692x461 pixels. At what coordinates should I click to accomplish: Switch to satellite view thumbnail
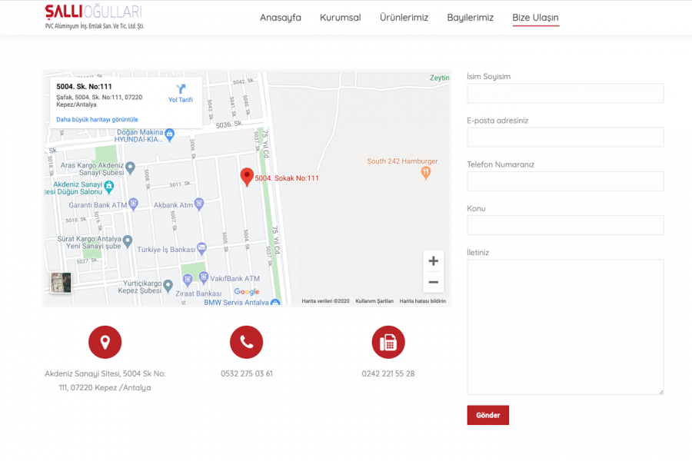(61, 282)
